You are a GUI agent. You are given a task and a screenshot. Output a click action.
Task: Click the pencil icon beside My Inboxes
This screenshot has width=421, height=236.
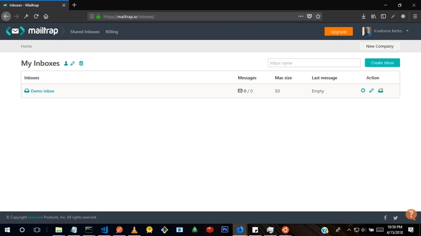point(73,64)
